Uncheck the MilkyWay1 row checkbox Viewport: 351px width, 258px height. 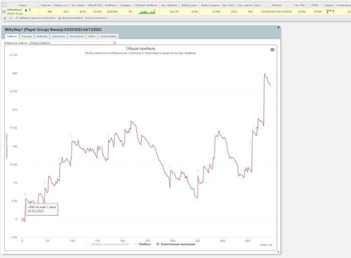click(x=4, y=12)
